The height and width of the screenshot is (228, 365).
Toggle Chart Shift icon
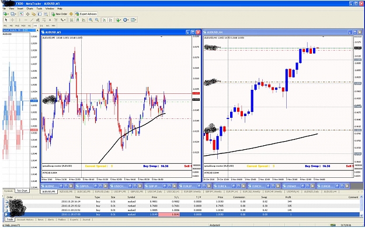coord(110,20)
